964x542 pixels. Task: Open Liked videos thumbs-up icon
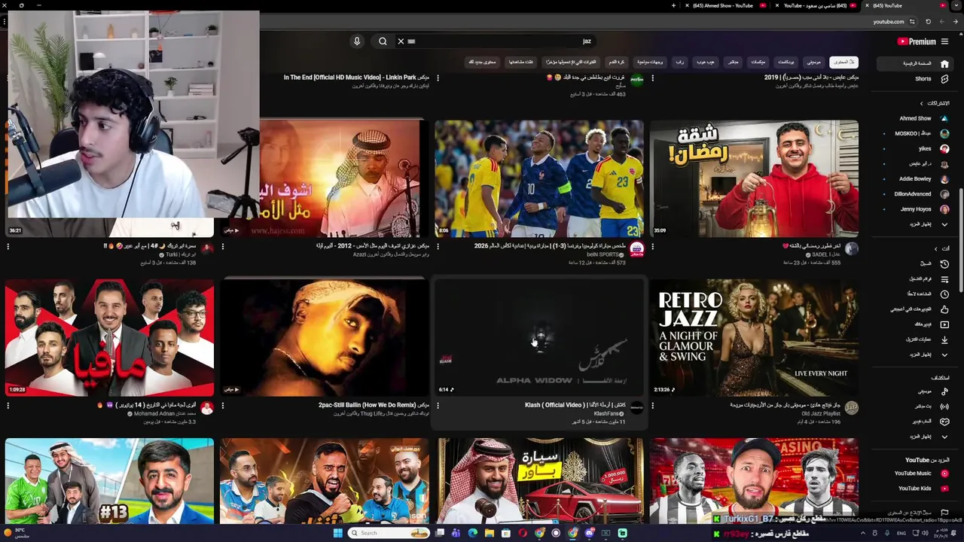pos(944,309)
